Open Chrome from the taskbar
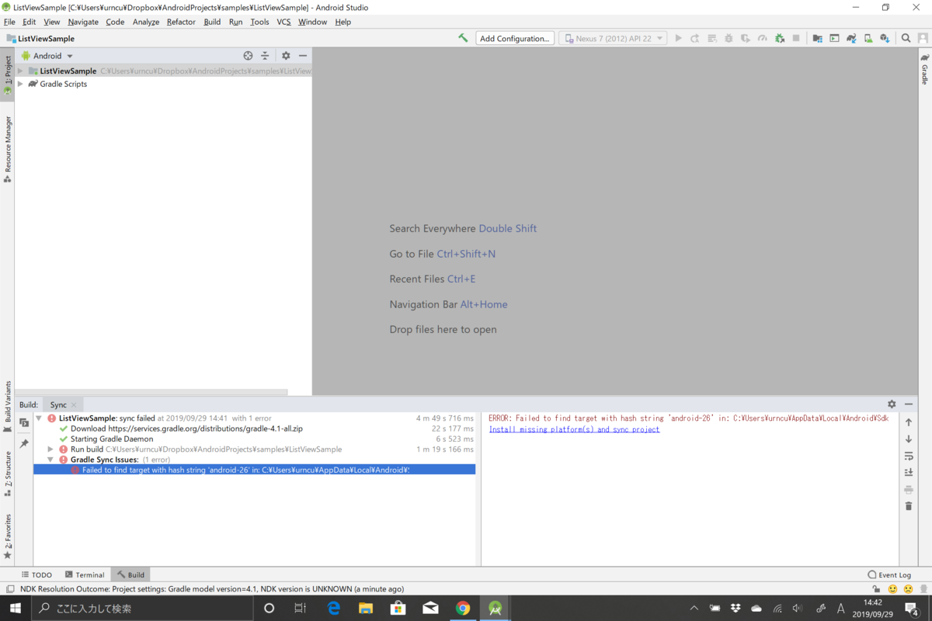Viewport: 932px width, 621px height. (x=463, y=609)
